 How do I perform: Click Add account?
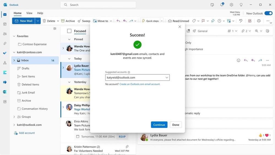coord(24,133)
